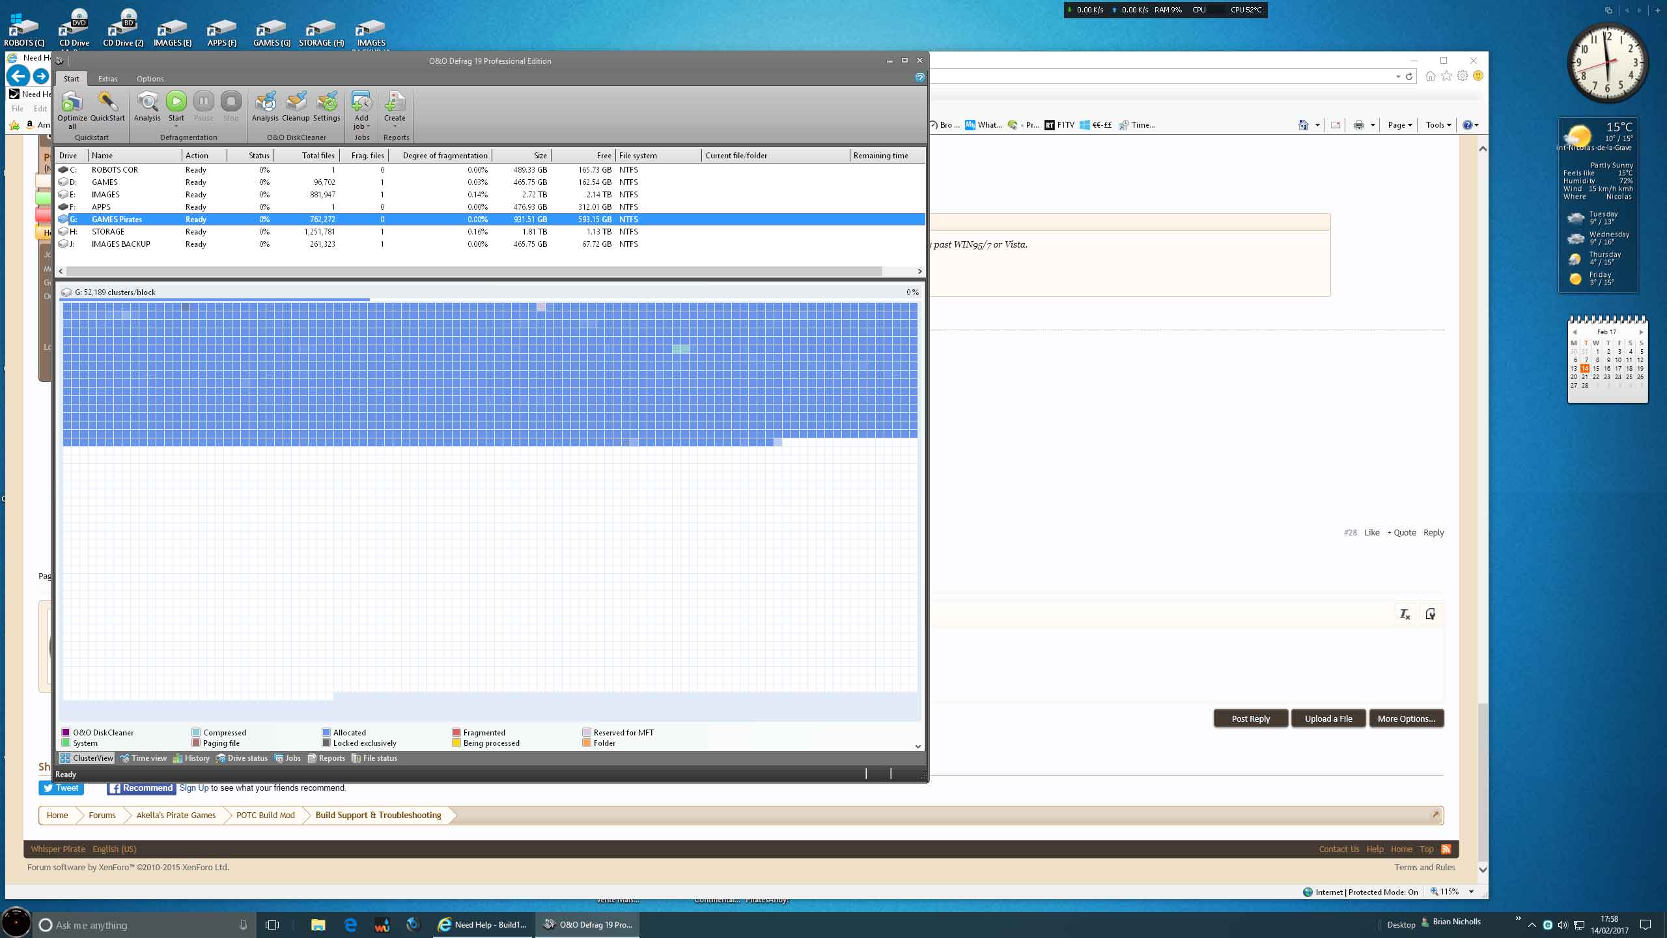Open the Drive status tab

tap(242, 758)
